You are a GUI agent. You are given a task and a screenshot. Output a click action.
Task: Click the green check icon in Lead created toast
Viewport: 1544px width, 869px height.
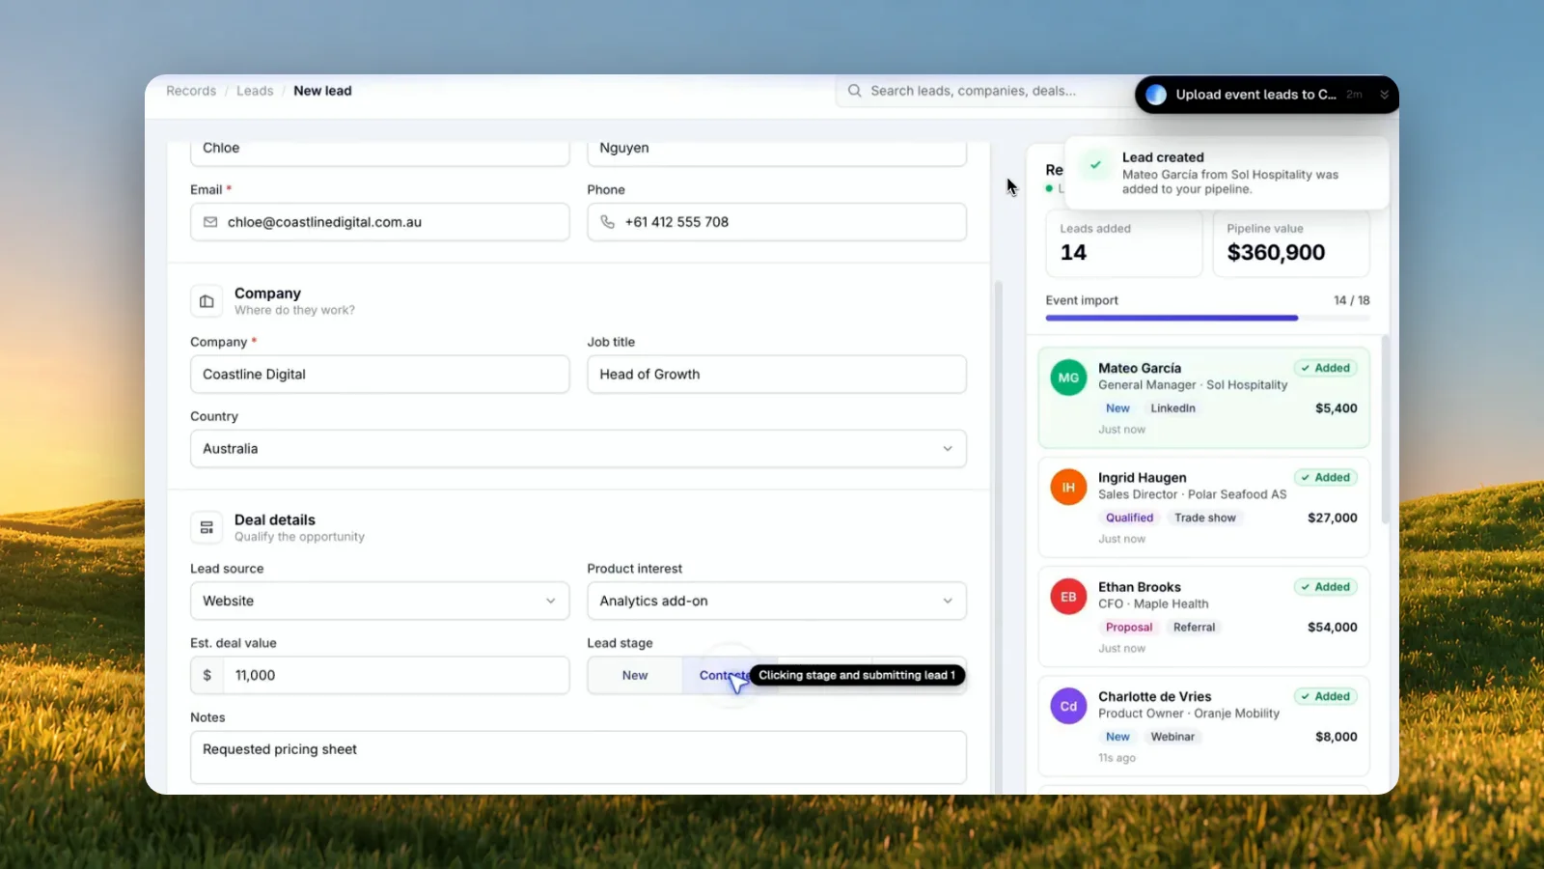coord(1095,165)
